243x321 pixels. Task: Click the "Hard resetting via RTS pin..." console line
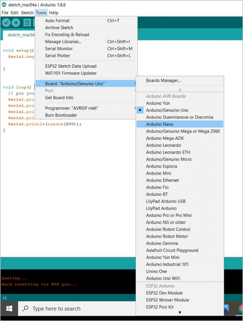[39, 284]
